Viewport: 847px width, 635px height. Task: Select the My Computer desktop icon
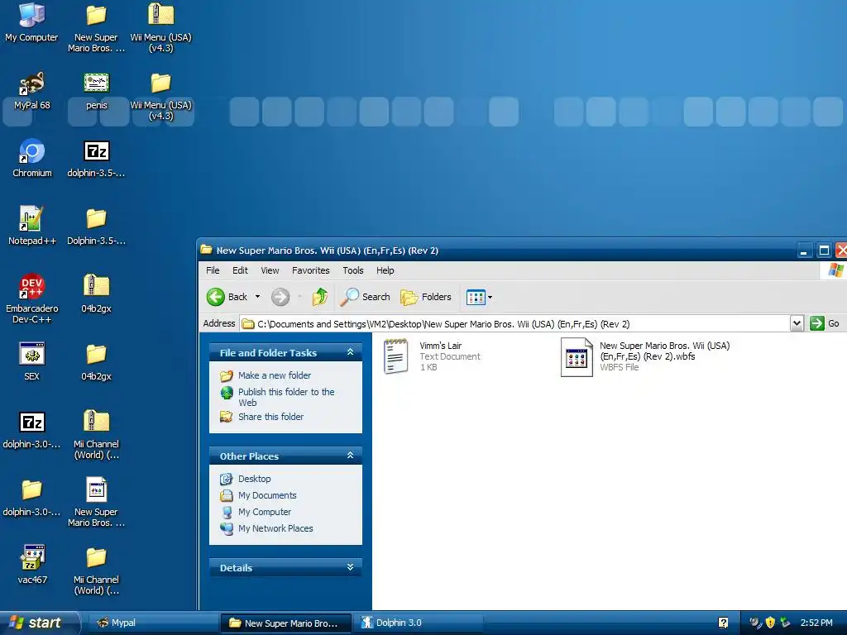(x=32, y=15)
